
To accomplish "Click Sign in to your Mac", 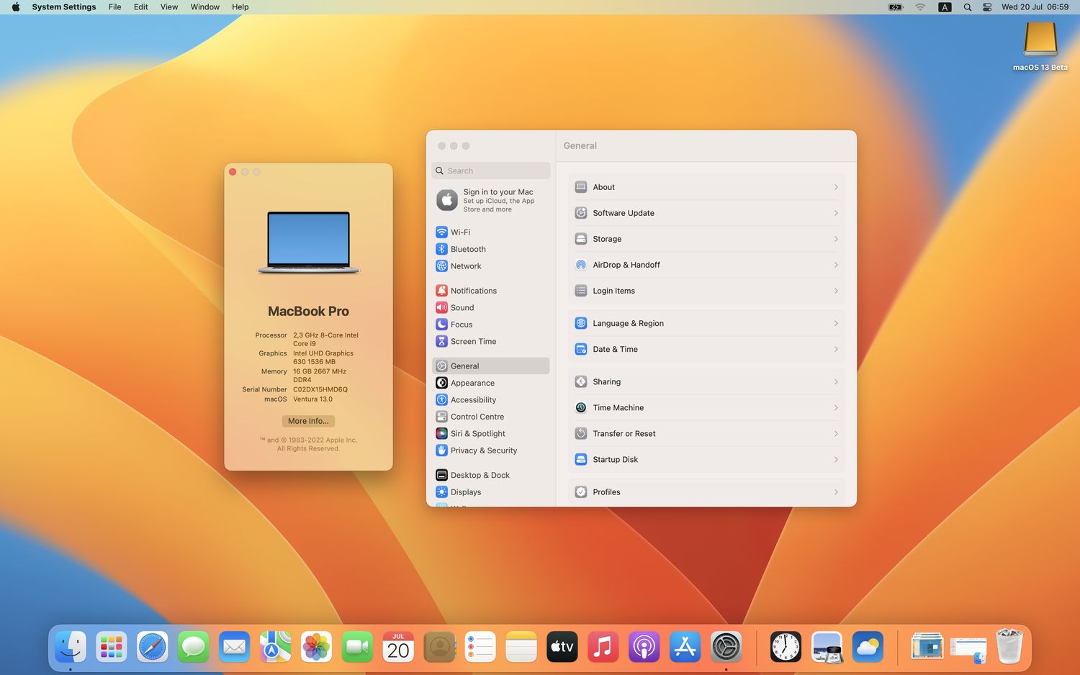I will pos(490,200).
